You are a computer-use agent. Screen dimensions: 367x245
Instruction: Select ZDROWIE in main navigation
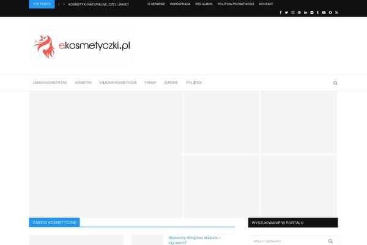[x=171, y=83]
